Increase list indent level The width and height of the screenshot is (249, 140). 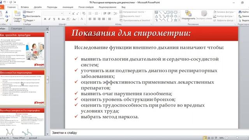point(109,14)
